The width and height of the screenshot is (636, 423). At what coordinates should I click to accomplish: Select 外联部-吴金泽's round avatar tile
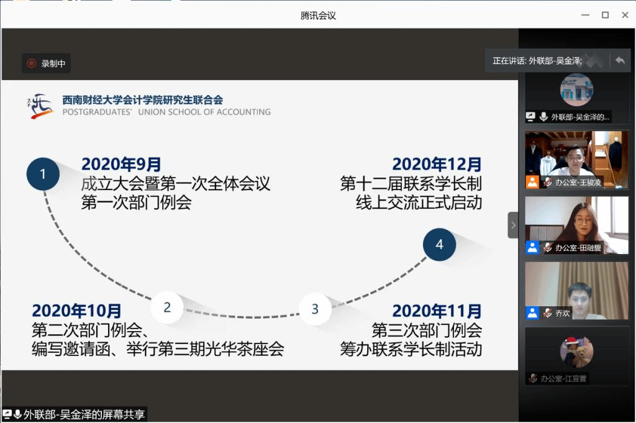576,90
